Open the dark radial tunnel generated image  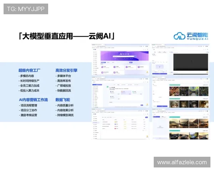[204, 91]
